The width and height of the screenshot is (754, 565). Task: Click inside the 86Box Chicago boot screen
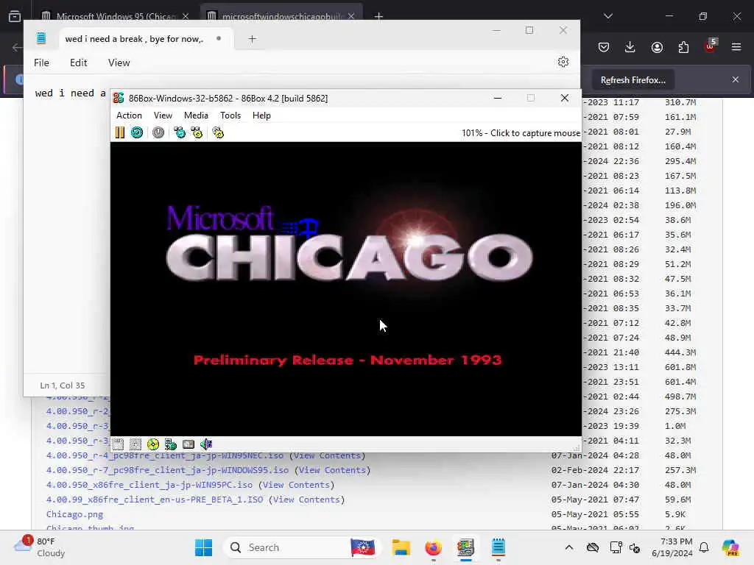[x=346, y=288]
